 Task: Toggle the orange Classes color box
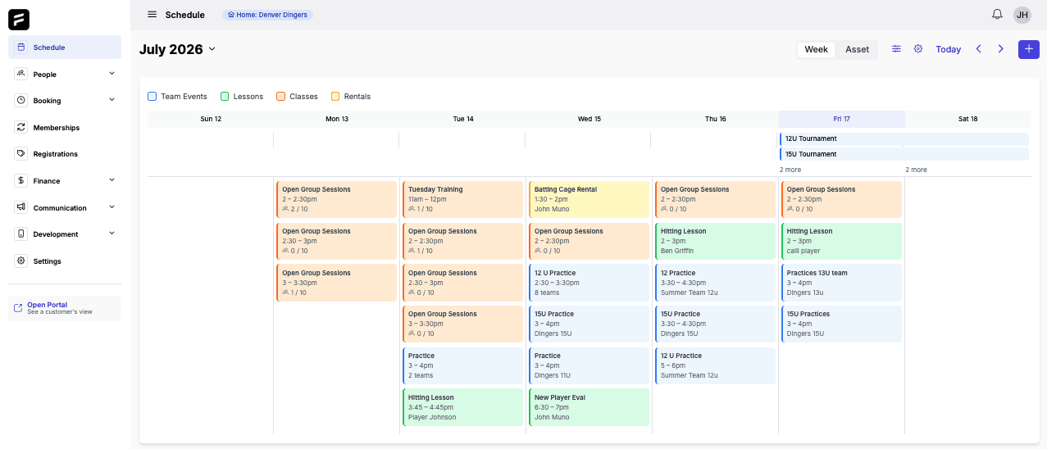pos(281,97)
